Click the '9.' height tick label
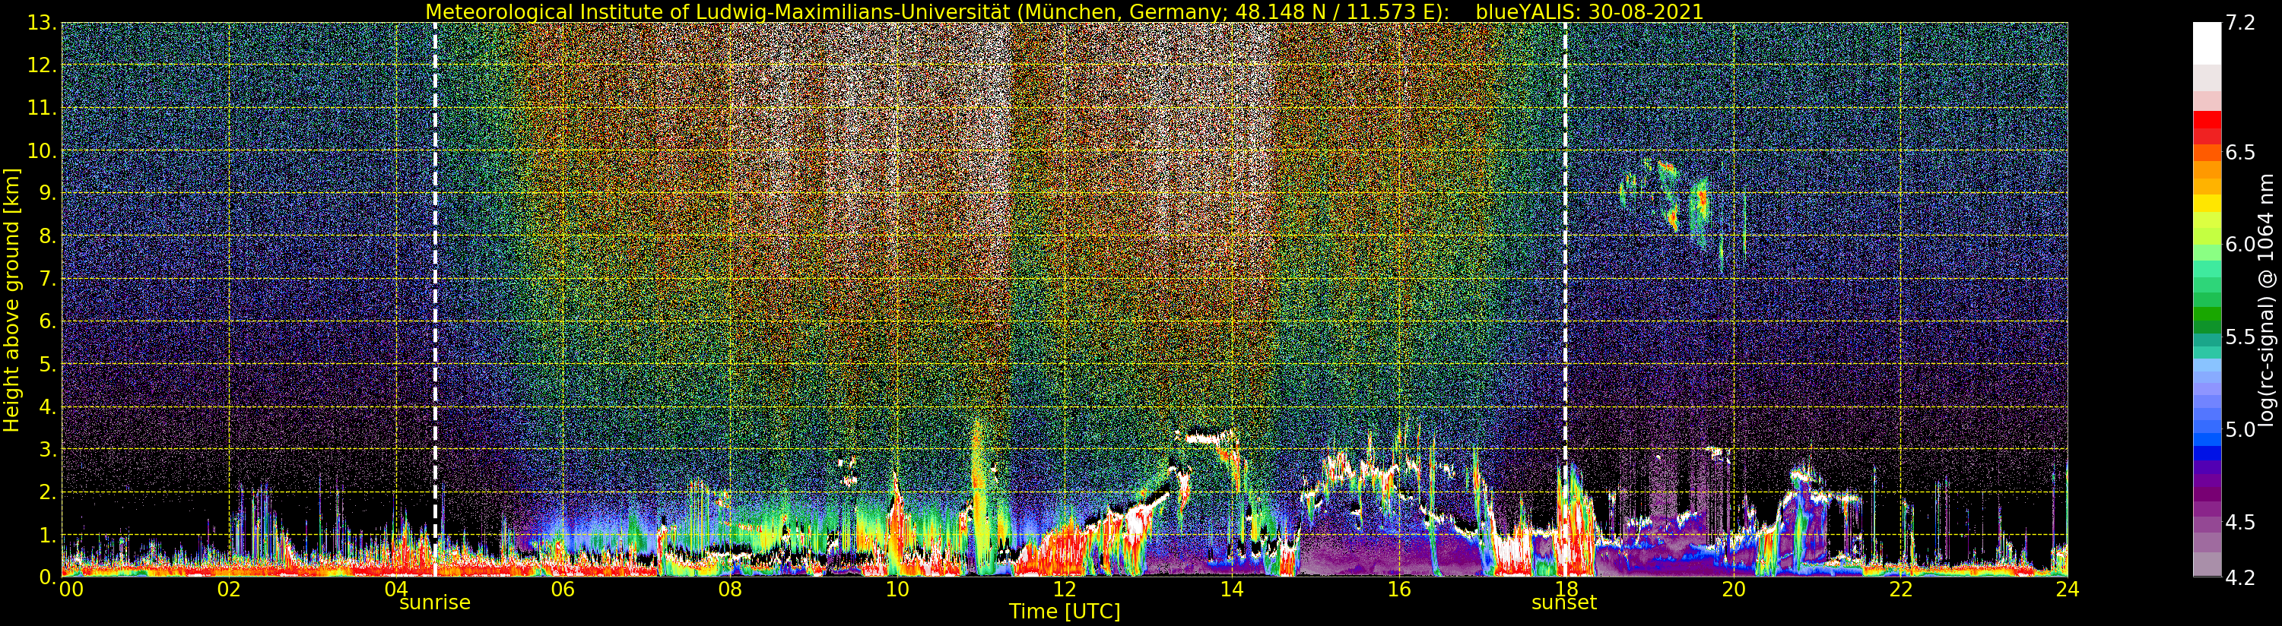Screen dimensions: 2282x626 pos(47,193)
